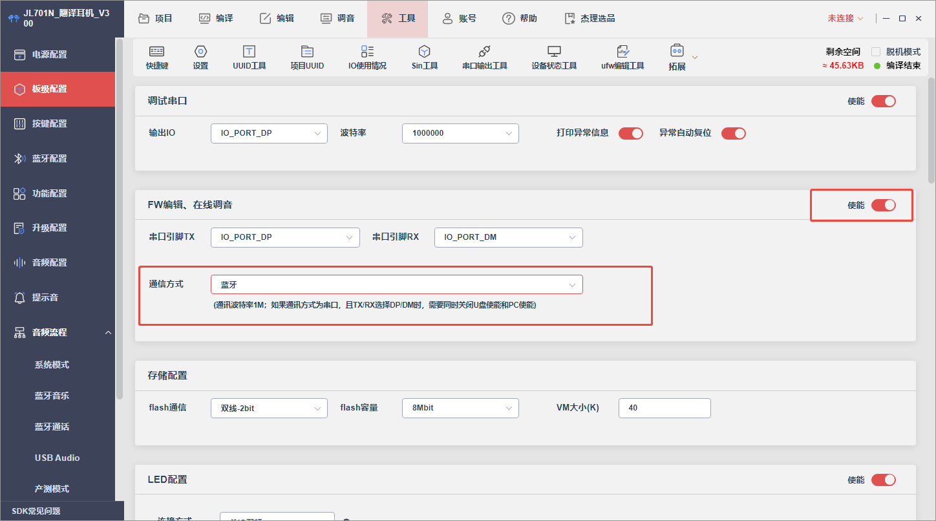The height and width of the screenshot is (521, 936).
Task: Launch the ufw编辑工具
Action: pyautogui.click(x=622, y=57)
